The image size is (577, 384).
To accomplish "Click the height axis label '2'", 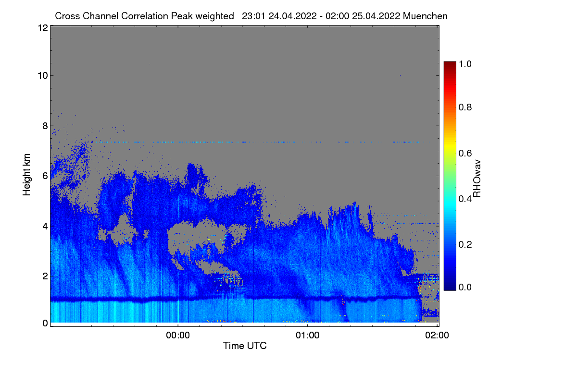I will click(x=44, y=276).
